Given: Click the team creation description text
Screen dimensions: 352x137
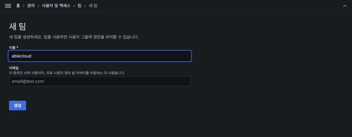Looking at the screenshot, I should coord(74,37).
